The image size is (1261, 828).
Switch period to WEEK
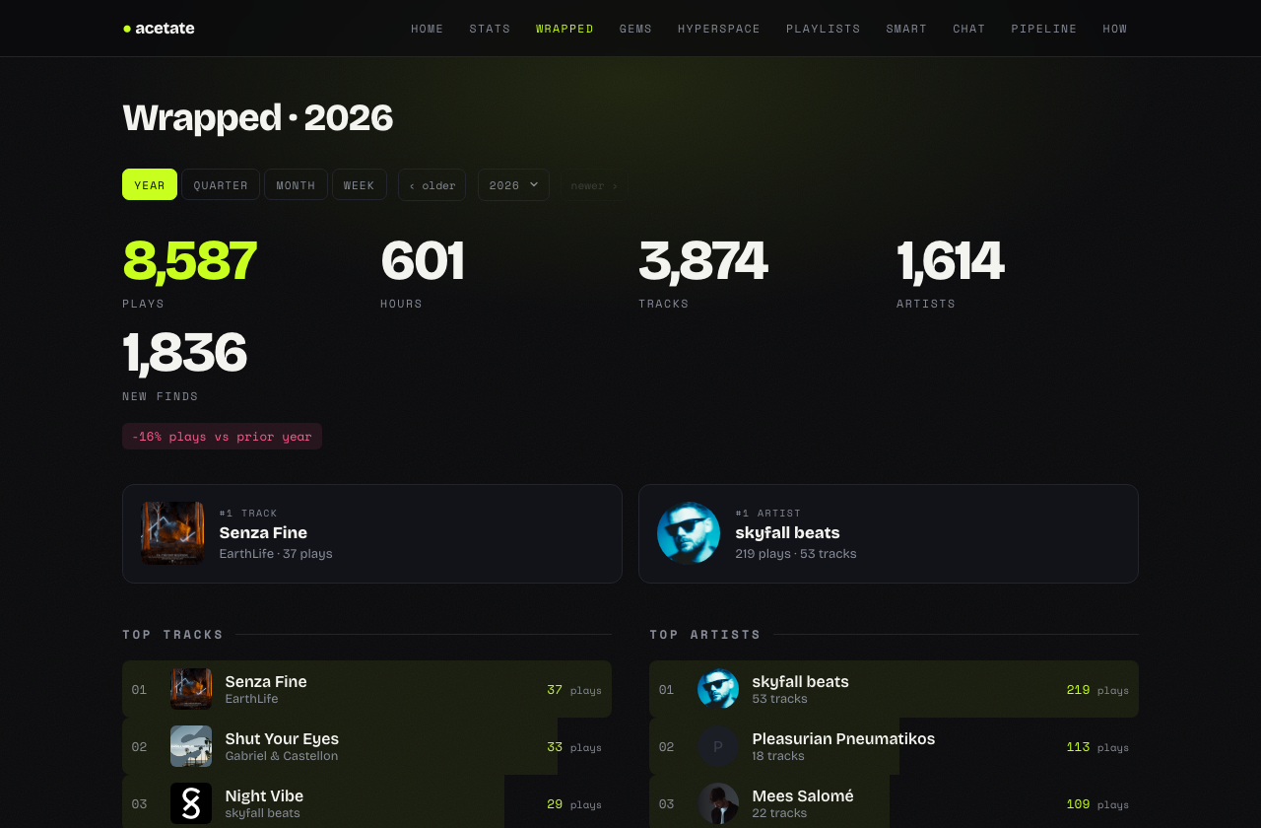coord(360,184)
